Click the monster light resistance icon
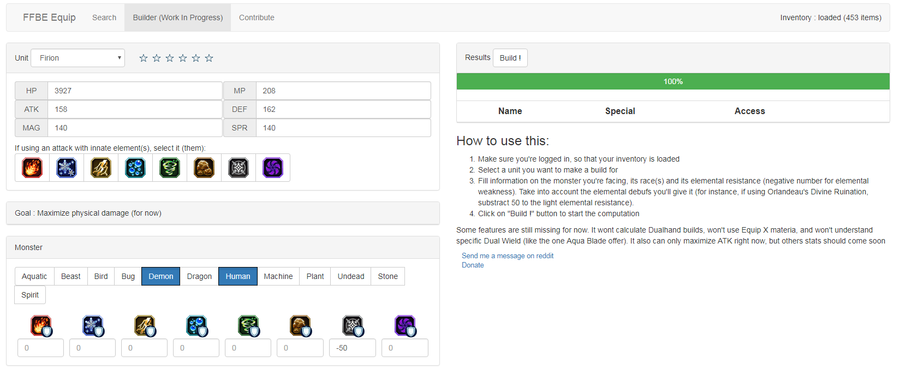 (x=353, y=326)
